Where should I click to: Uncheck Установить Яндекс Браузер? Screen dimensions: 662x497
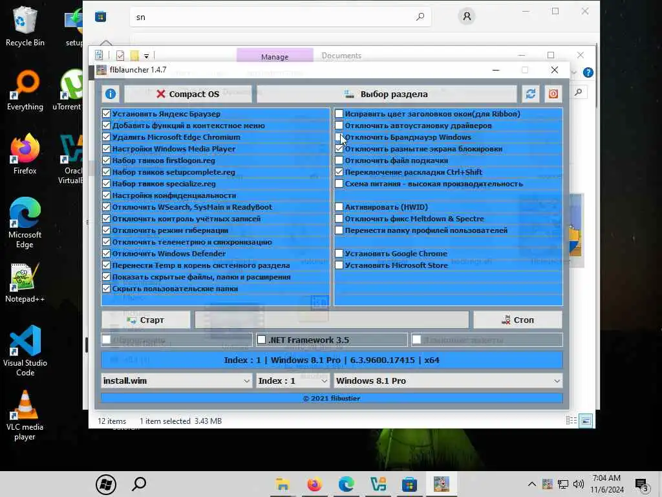tap(107, 114)
